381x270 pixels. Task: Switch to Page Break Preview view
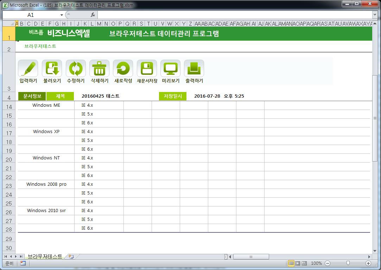click(x=304, y=263)
